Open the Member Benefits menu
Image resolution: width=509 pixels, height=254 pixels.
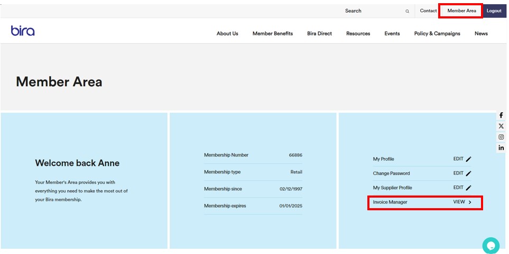[272, 34]
